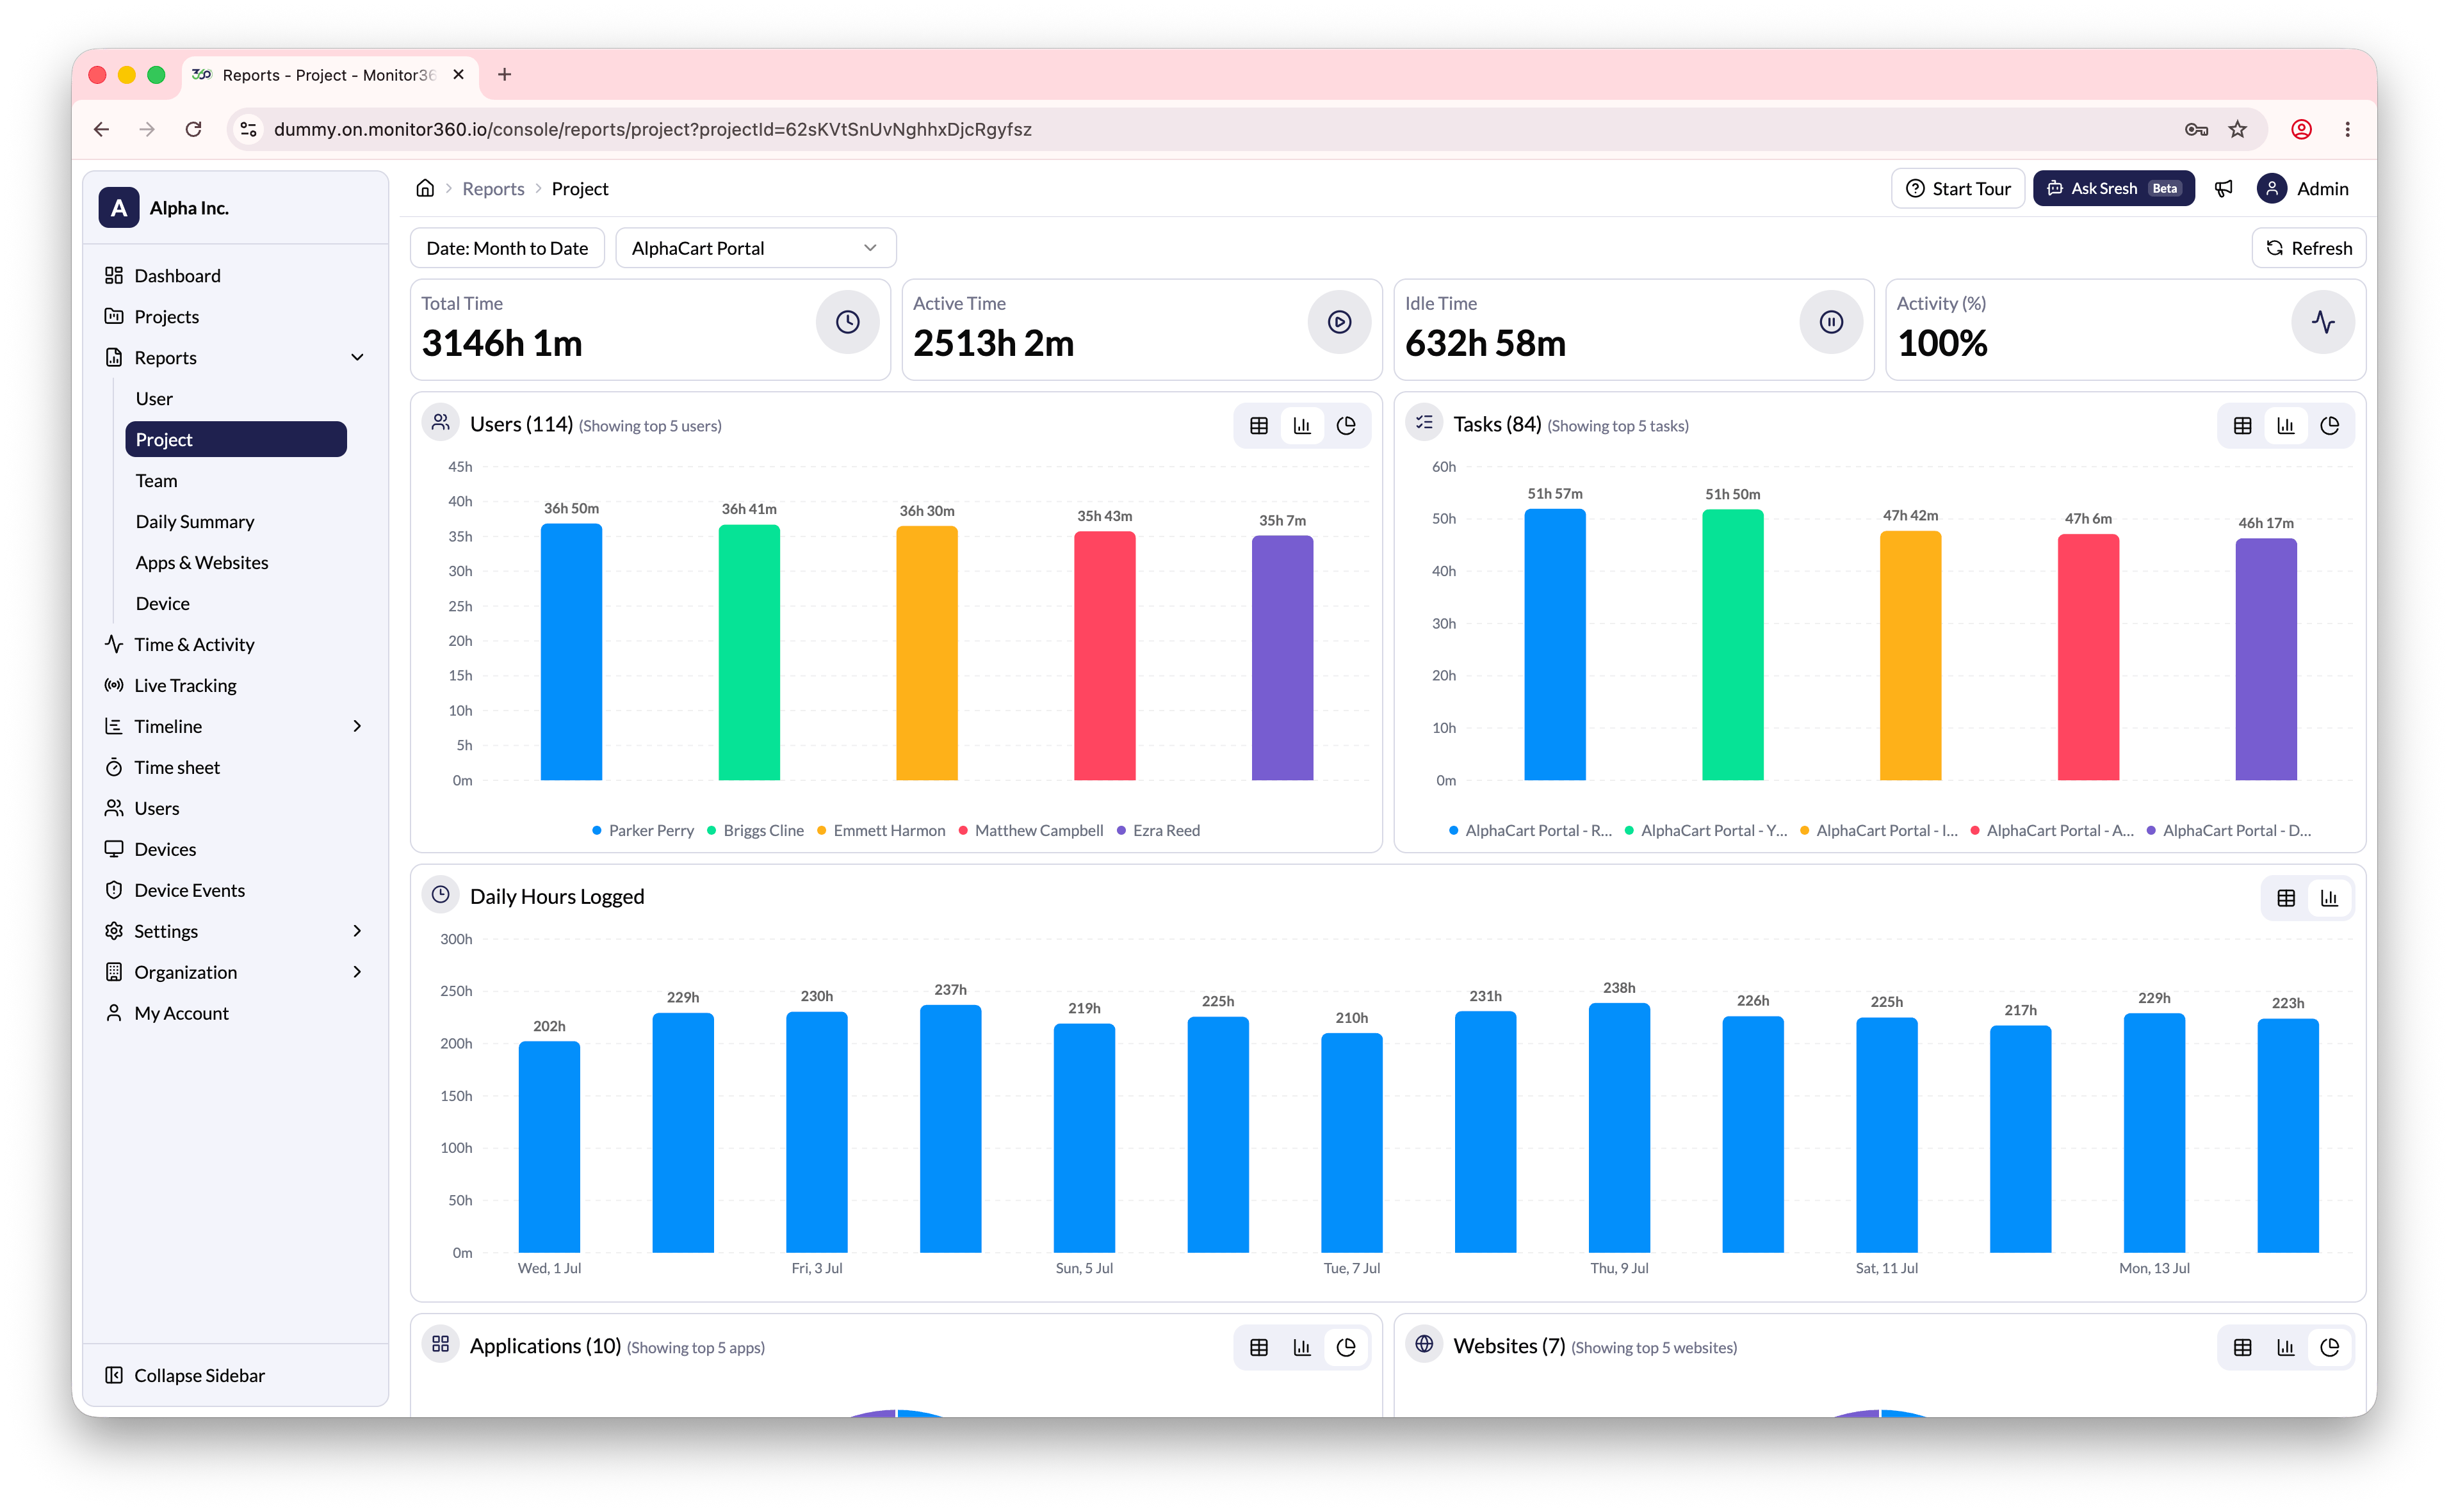Bookmark this page with the star icon
The width and height of the screenshot is (2449, 1512).
[2237, 129]
